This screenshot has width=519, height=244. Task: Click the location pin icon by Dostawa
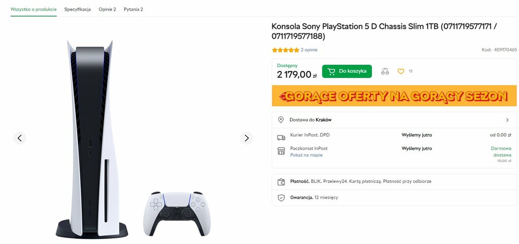(281, 120)
